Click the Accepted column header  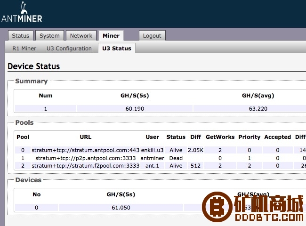coord(277,137)
